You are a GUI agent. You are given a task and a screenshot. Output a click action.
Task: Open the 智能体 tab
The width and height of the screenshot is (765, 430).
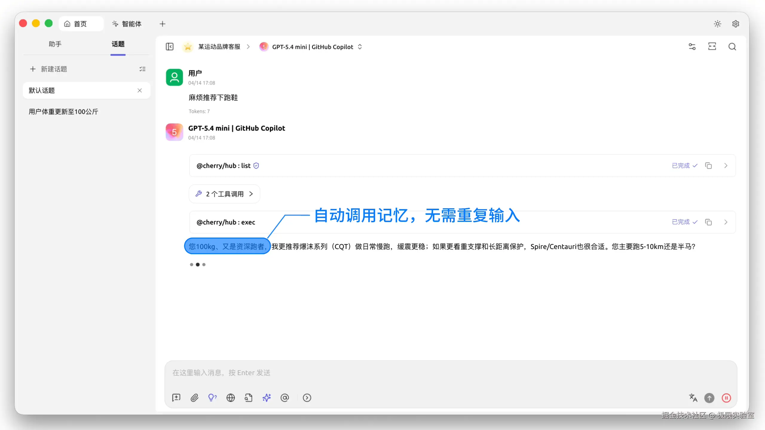[x=127, y=24]
